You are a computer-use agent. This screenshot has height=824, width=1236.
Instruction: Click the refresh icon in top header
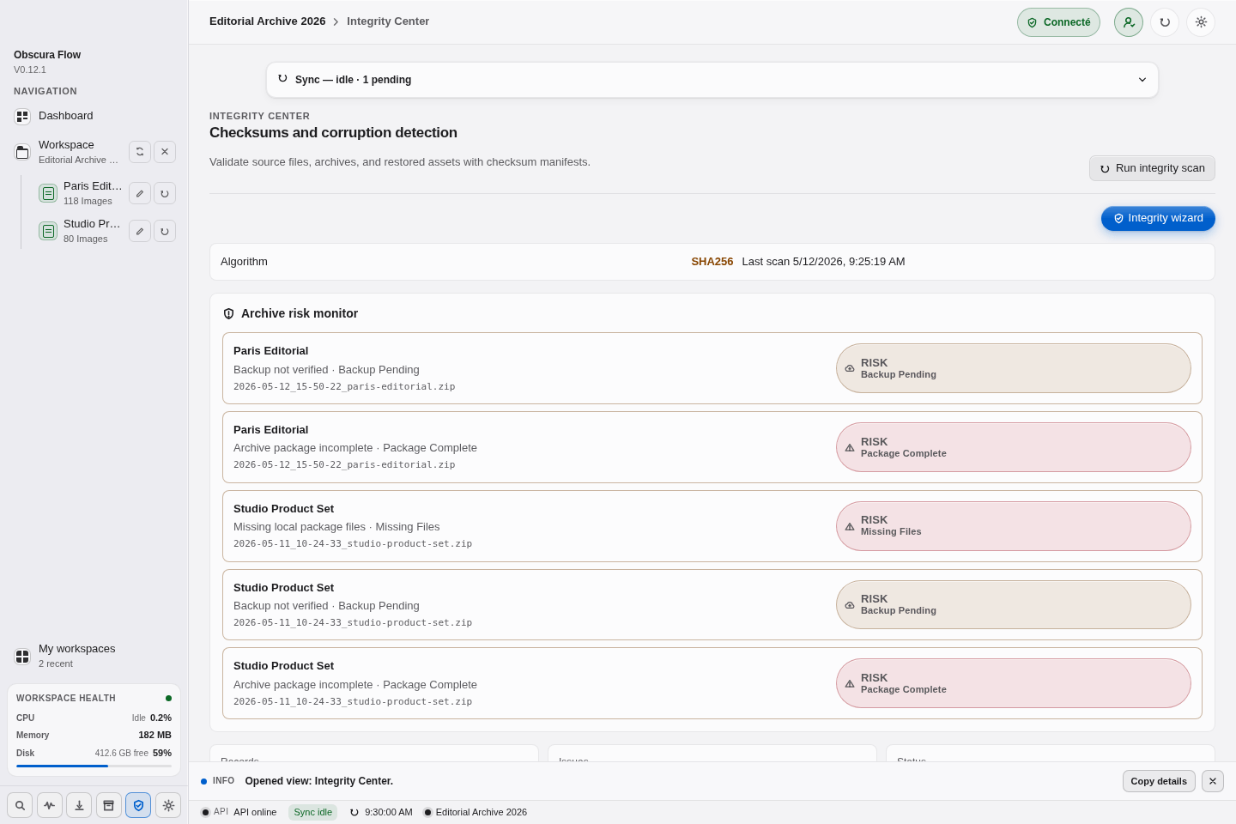click(x=1165, y=22)
